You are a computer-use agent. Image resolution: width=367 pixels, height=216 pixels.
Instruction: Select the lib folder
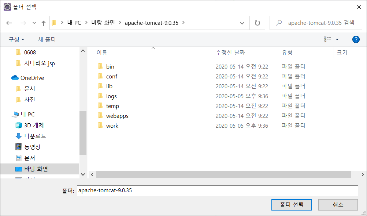109,86
